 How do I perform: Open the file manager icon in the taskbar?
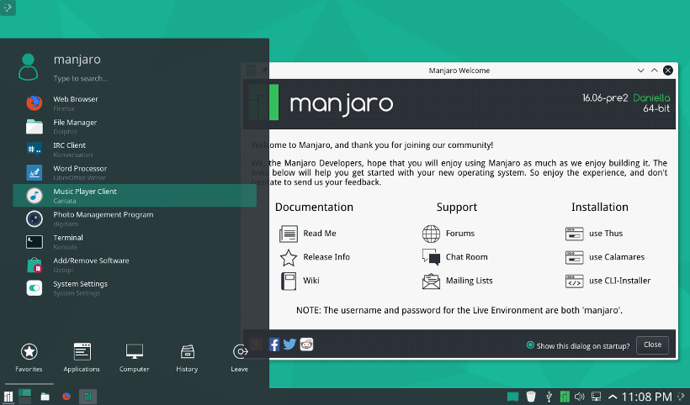[45, 397]
